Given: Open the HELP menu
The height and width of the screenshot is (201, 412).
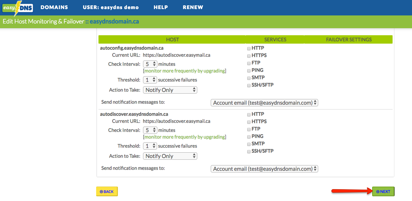Looking at the screenshot, I should point(161,7).
